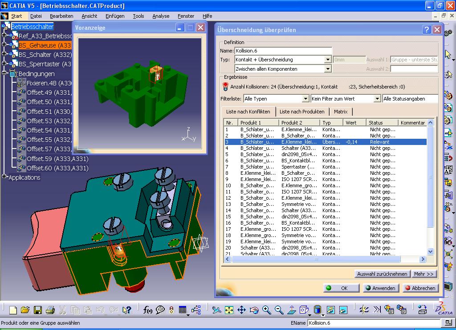This screenshot has height=330, width=456.
Task: Open the shading render style cylinder icon
Action: 318,310
